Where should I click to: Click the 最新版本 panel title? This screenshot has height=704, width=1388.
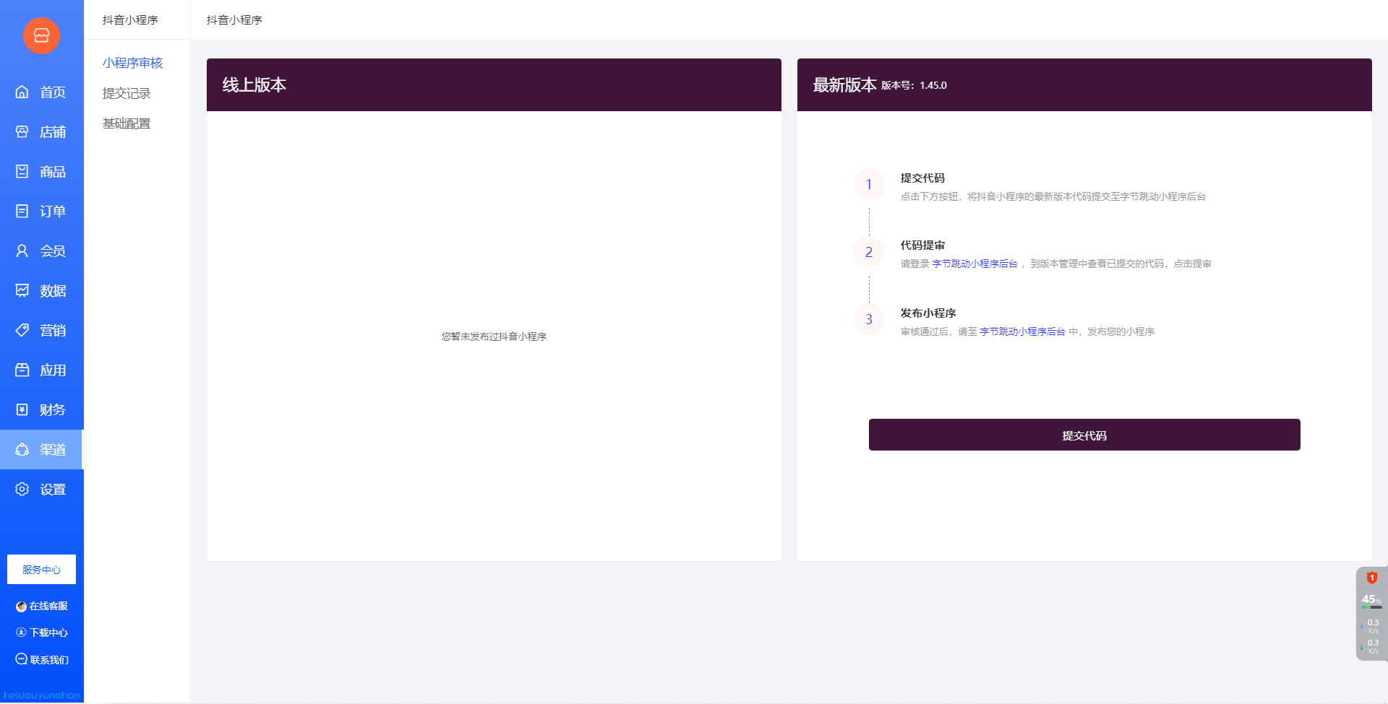click(x=844, y=85)
